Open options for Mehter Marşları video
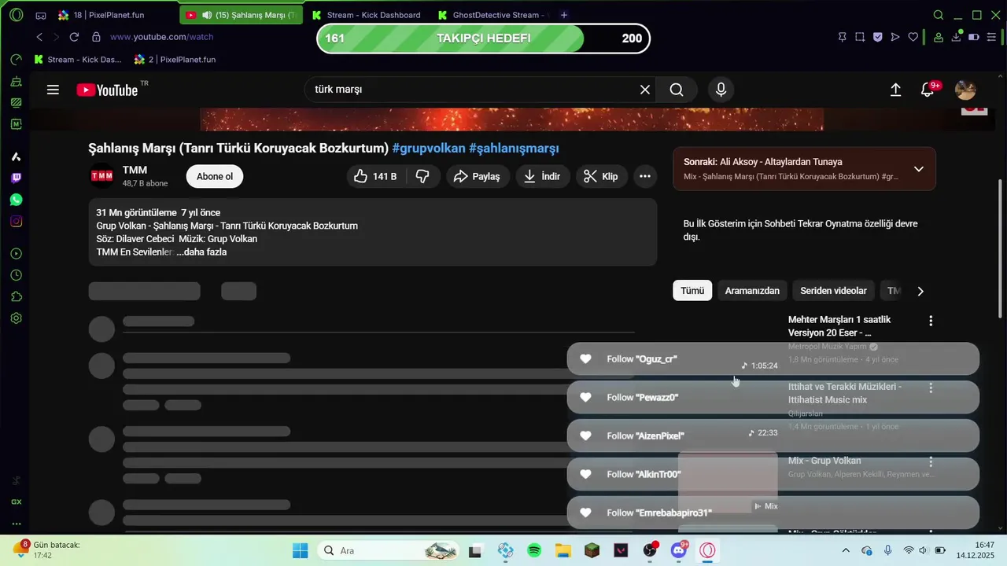The image size is (1007, 566). [931, 321]
